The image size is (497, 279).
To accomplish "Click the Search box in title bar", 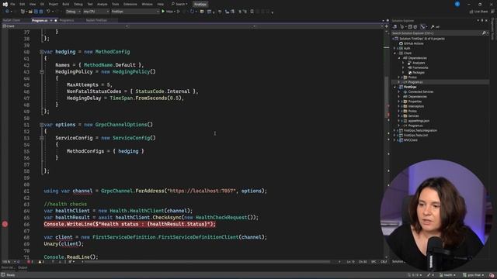I will [x=179, y=4].
